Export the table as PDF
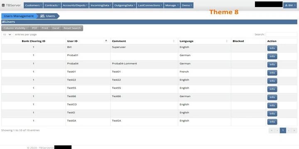The width and height of the screenshot is (299, 149). pyautogui.click(x=34, y=28)
